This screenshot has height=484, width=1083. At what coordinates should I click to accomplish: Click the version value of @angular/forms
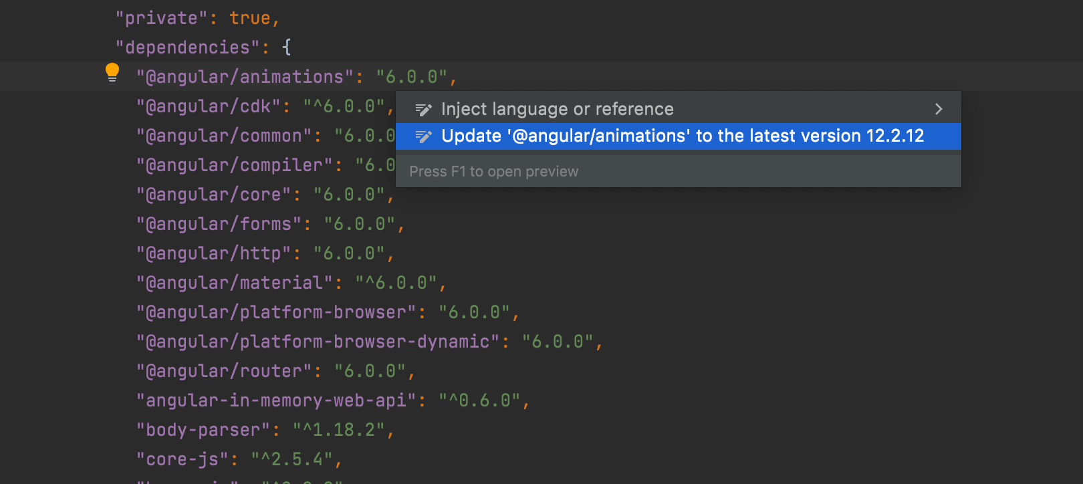359,225
